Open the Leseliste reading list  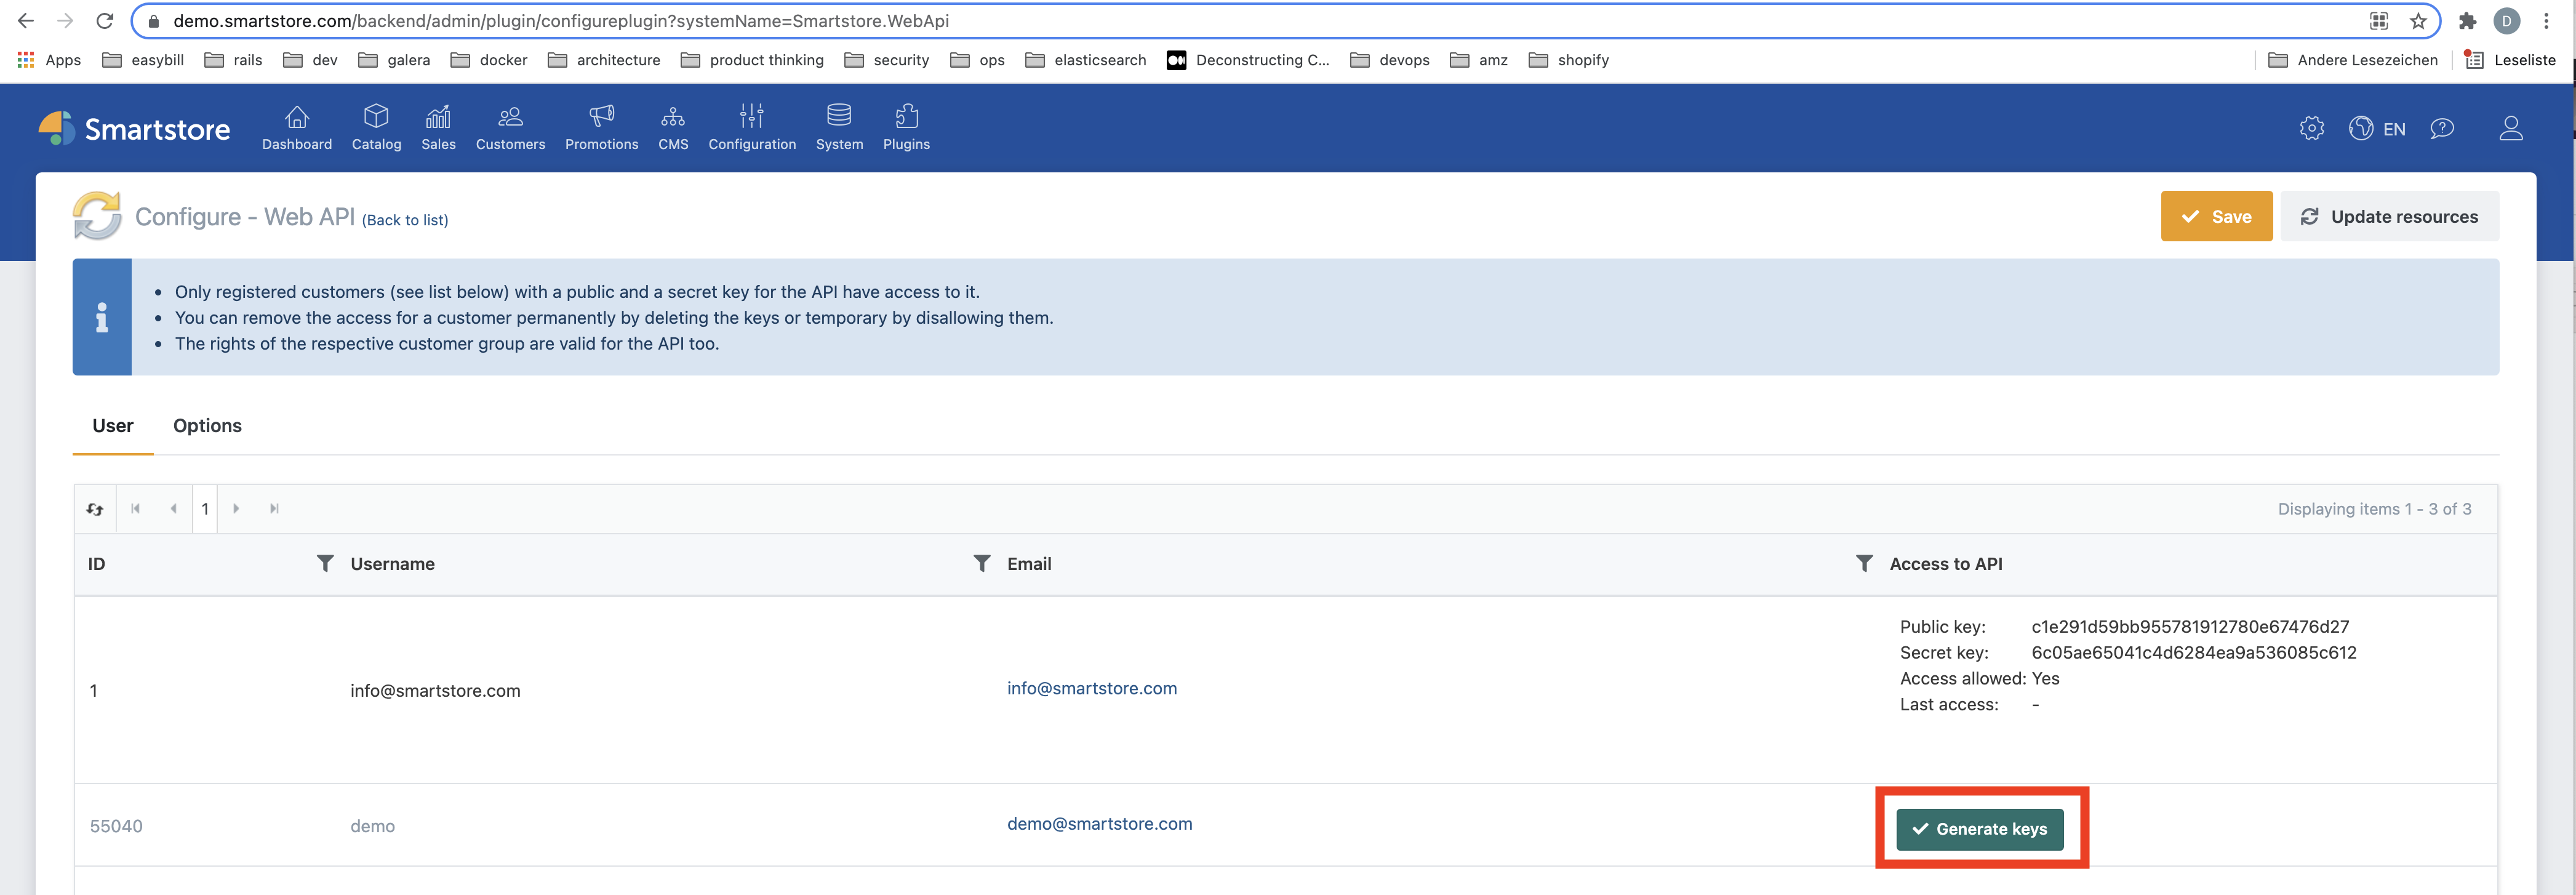click(2510, 60)
